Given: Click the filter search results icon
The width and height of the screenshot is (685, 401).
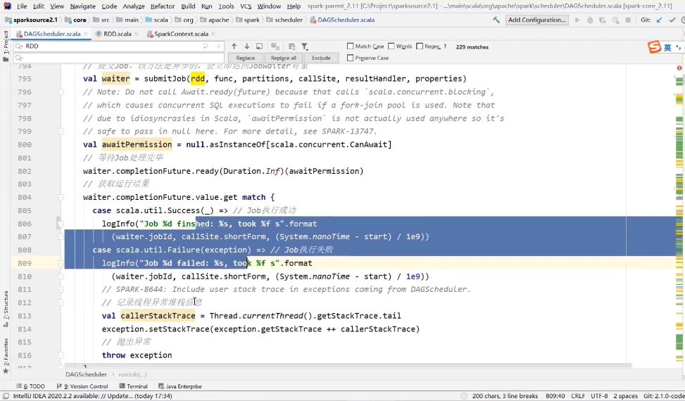Looking at the screenshot, I should (305, 46).
